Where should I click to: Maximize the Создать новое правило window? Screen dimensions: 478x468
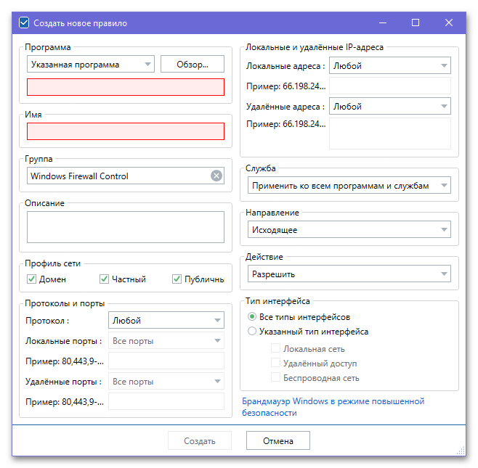click(416, 22)
